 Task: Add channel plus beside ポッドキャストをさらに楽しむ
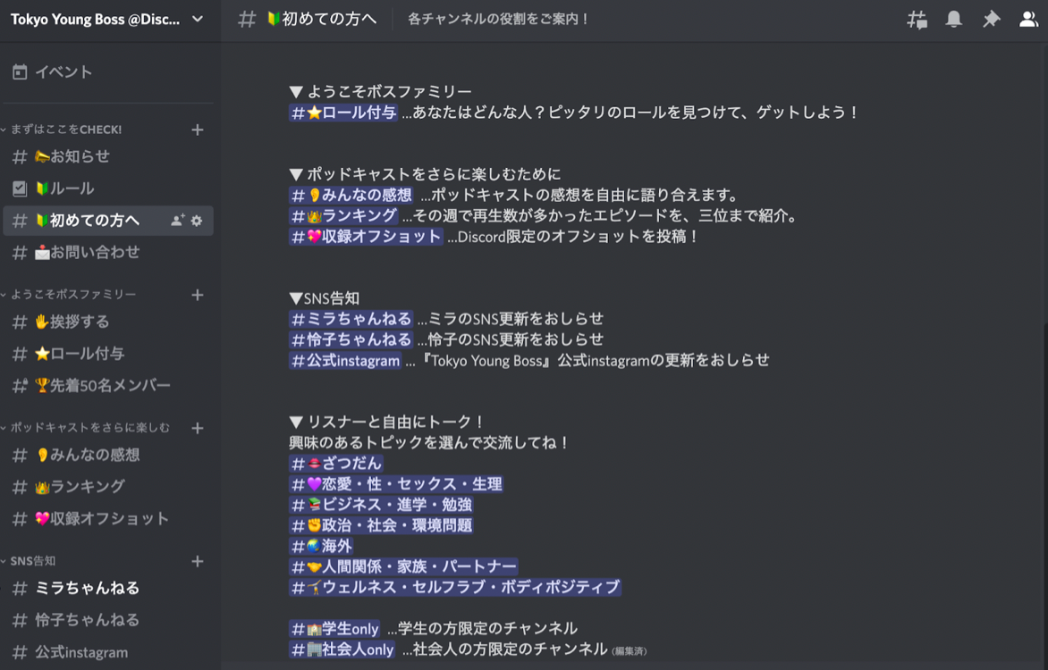(197, 428)
